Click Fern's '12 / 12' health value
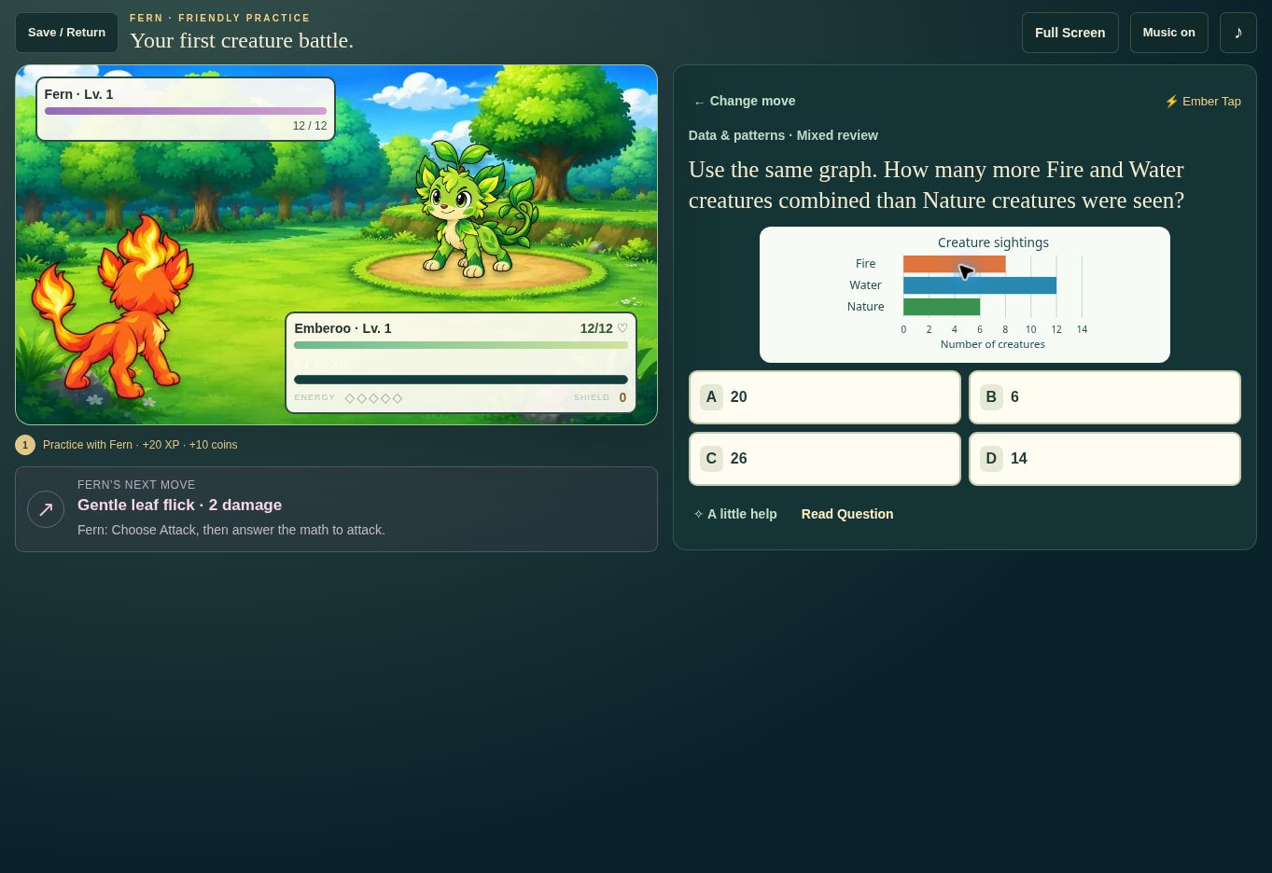The image size is (1272, 873). pos(310,126)
